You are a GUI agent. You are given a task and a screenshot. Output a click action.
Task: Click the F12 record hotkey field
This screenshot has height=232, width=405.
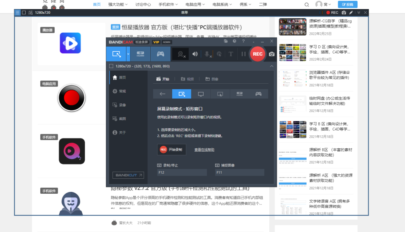pyautogui.click(x=182, y=172)
